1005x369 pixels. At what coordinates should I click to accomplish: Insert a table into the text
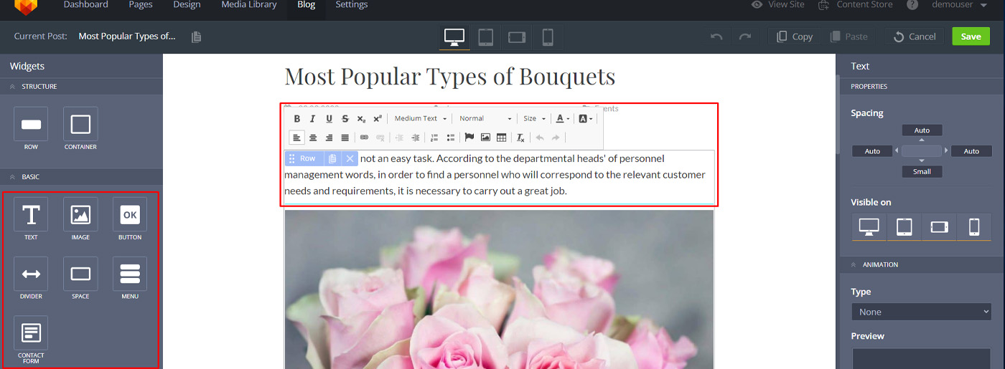pyautogui.click(x=501, y=138)
